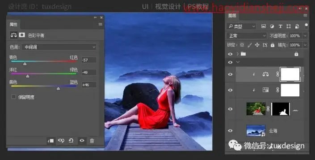Click the padlock on the collapsed group row
Screen dimensions: 315x160
[x=296, y=54]
